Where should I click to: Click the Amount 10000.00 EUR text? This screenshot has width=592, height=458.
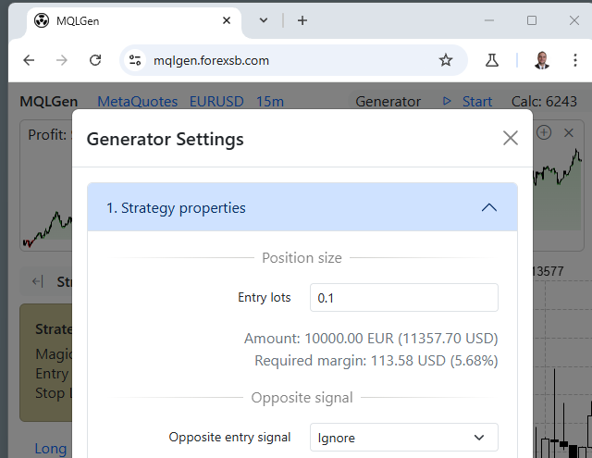coord(371,339)
